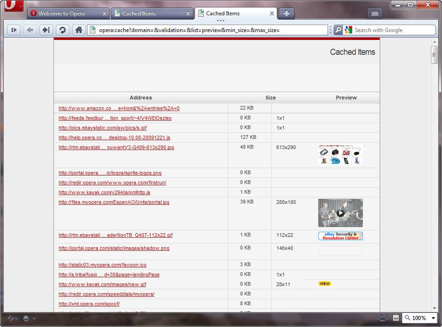
Task: Click the scrollbar down arrow
Action: (435, 308)
